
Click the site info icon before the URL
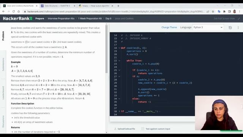25,11
